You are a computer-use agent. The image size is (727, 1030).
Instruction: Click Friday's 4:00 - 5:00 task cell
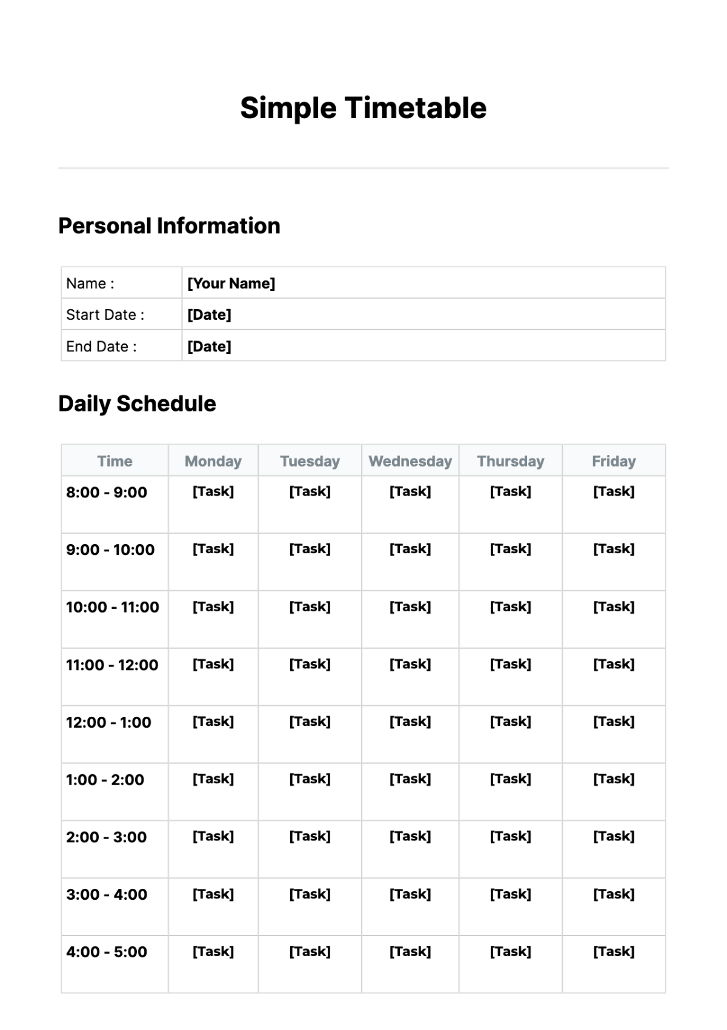[x=614, y=952]
